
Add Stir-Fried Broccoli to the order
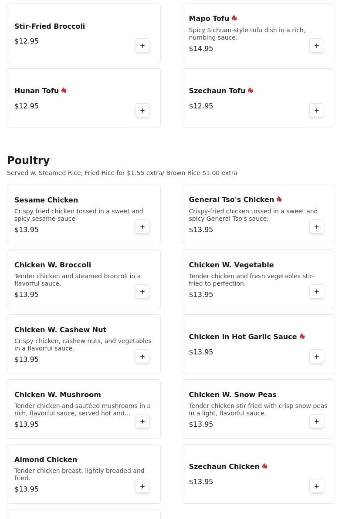tap(142, 46)
